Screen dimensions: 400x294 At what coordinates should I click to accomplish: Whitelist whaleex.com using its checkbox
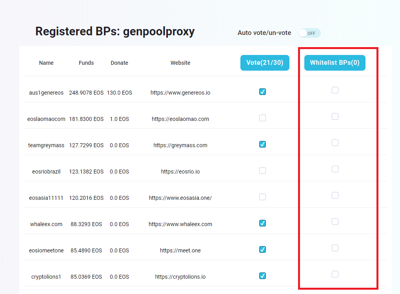pyautogui.click(x=335, y=222)
